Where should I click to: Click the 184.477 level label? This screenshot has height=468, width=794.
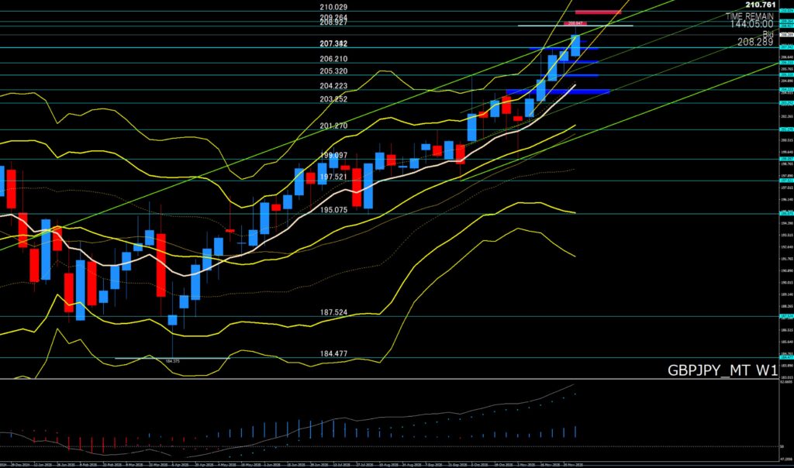333,354
